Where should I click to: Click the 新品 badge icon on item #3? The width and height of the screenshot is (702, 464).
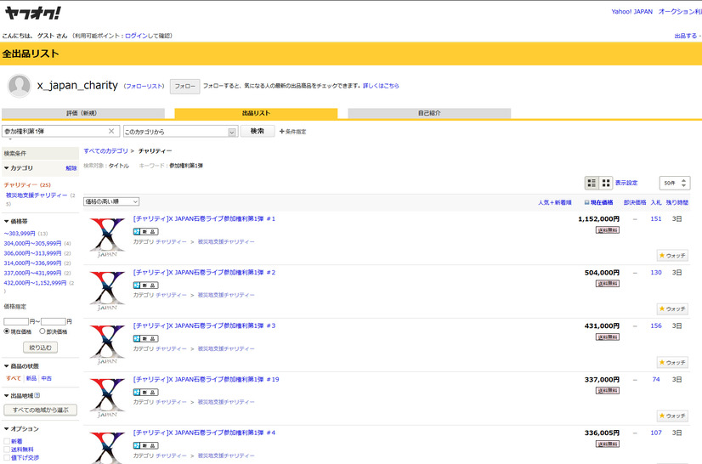[146, 338]
